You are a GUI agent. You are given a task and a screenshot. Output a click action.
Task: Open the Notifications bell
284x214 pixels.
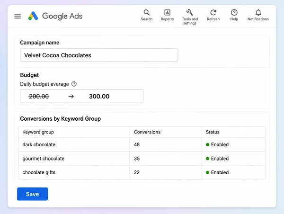(258, 15)
